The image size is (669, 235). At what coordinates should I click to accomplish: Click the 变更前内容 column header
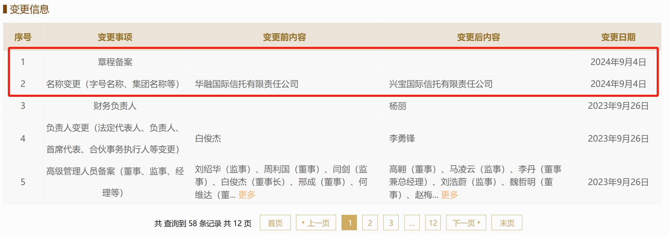click(x=284, y=37)
